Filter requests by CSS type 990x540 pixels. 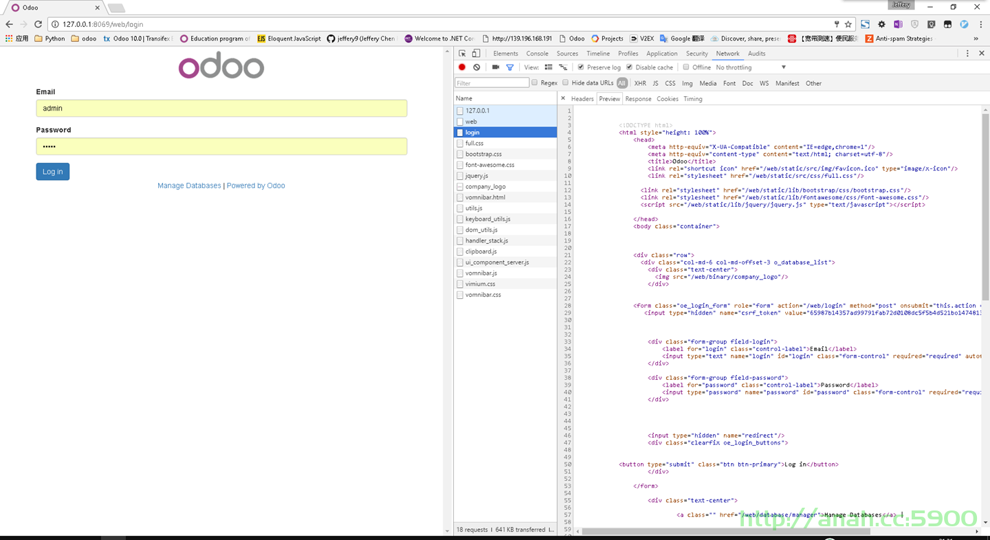pos(670,83)
